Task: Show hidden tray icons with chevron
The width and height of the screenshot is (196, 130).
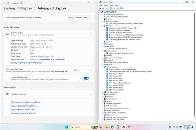Action: 166,127
